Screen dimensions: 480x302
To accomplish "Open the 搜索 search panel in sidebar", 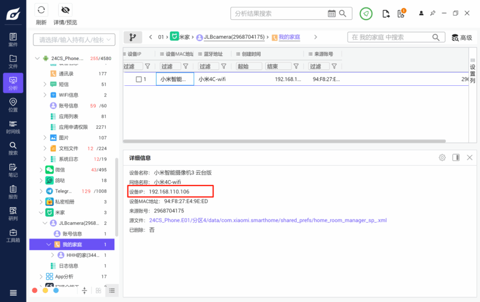I will point(13,149).
